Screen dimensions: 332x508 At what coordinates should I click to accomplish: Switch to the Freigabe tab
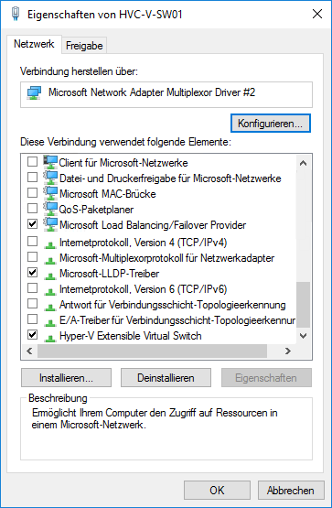tap(84, 46)
